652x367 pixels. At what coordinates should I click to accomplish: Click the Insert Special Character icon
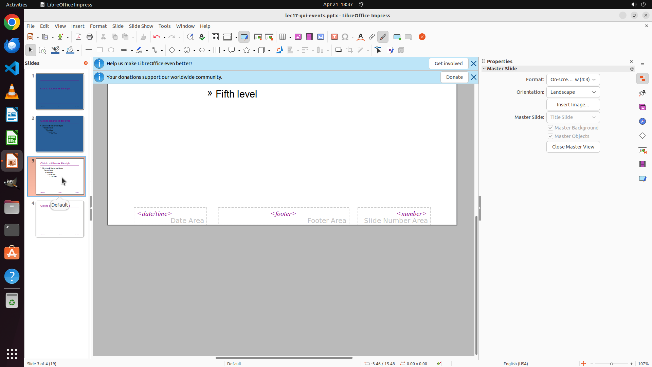(x=345, y=37)
